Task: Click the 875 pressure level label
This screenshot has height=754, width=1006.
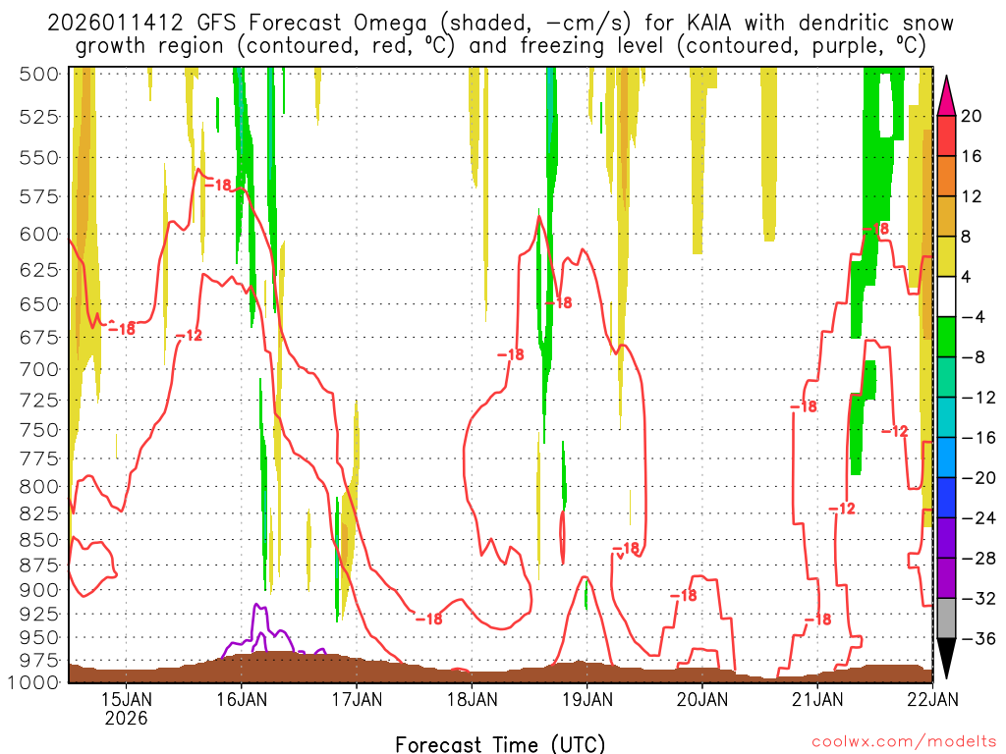Action: pyautogui.click(x=39, y=565)
